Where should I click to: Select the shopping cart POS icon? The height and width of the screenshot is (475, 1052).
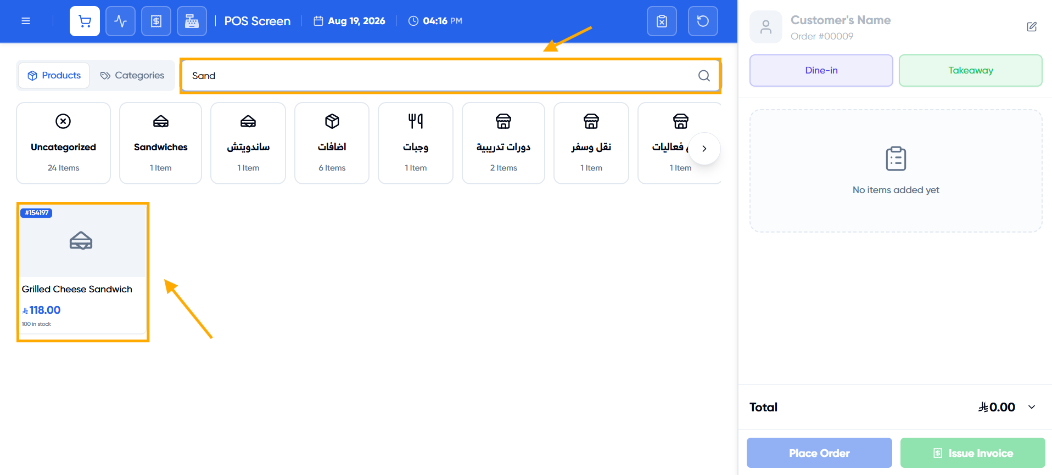[85, 21]
